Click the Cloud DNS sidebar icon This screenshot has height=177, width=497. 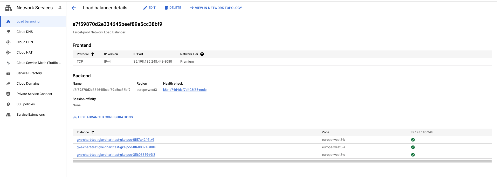pyautogui.click(x=8, y=32)
